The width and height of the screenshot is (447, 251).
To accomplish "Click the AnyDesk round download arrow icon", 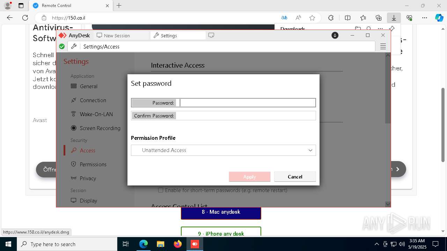I will (335, 35).
